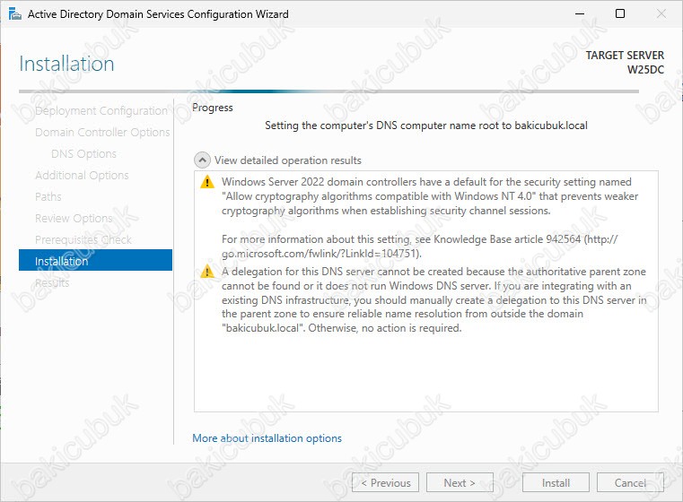This screenshot has width=683, height=502.
Task: Click the DNS delegation warning message text
Action: pos(433,299)
